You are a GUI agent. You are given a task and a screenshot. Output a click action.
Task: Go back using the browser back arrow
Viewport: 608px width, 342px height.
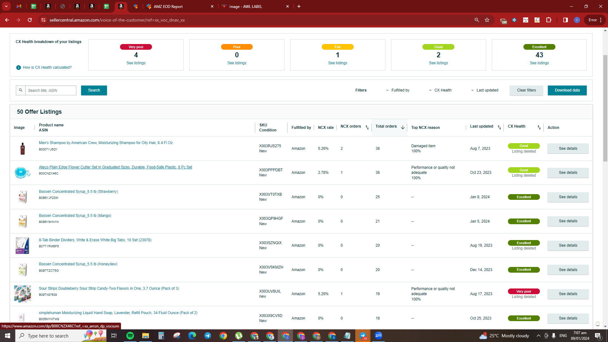pos(7,20)
